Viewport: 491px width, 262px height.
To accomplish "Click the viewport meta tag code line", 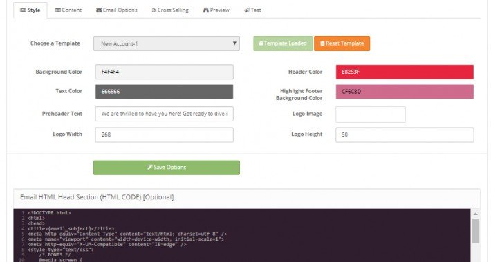I will pos(126,239).
